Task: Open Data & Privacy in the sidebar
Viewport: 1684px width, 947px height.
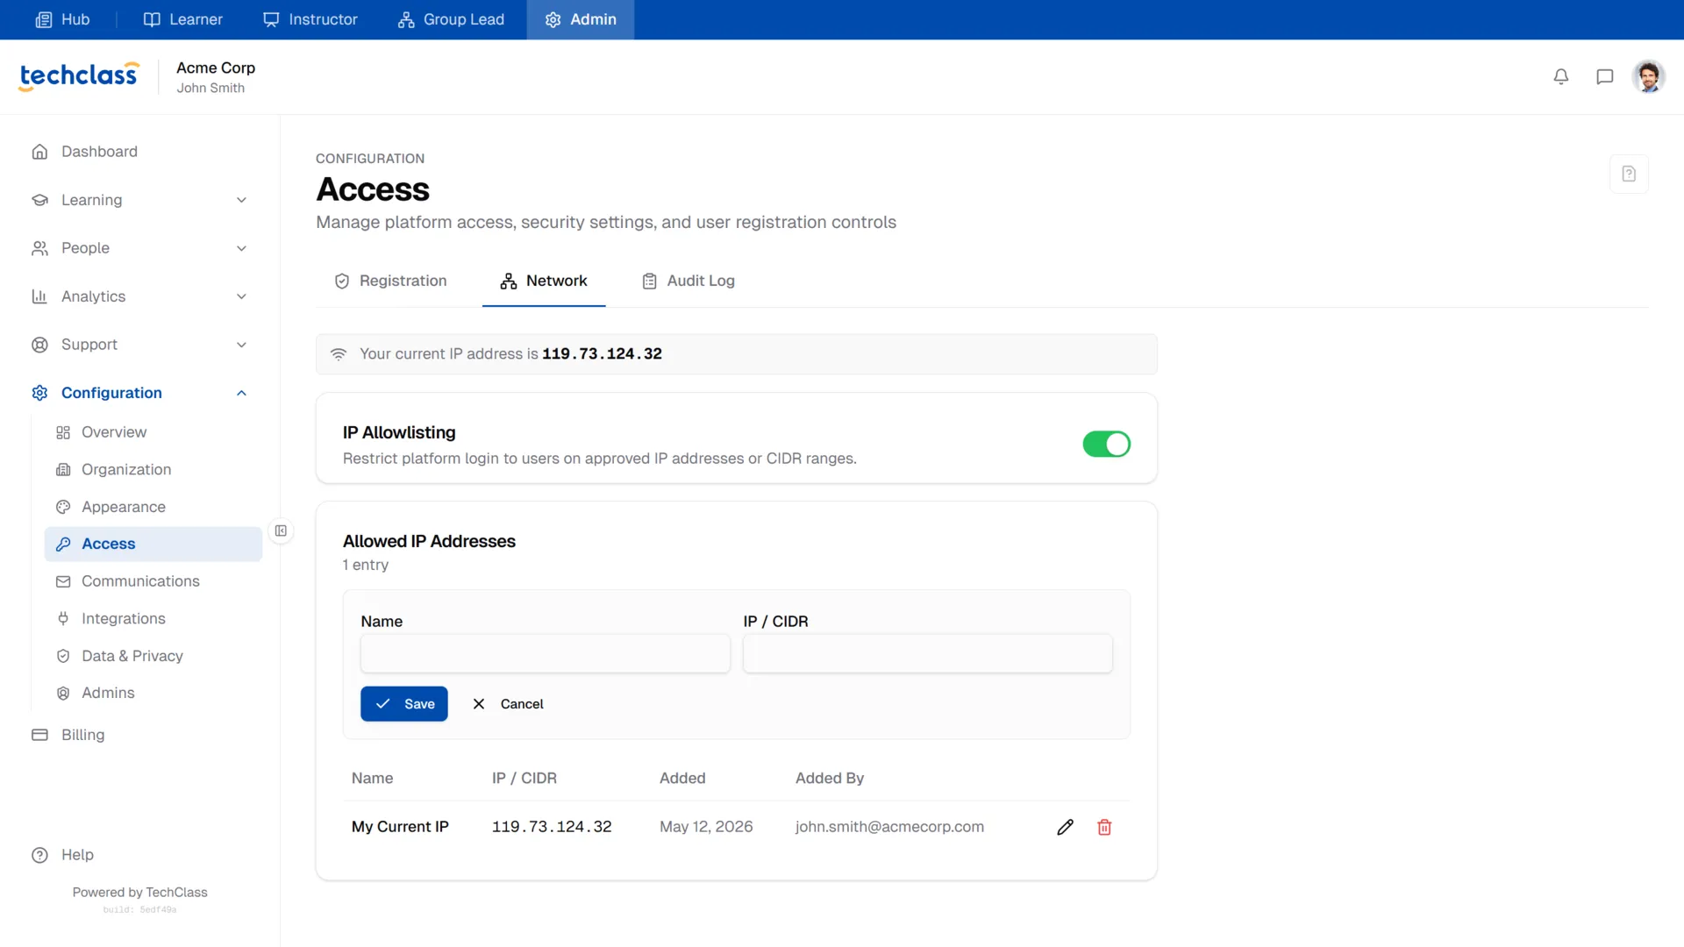Action: 153,656
